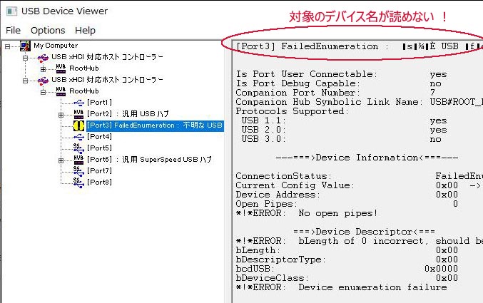
Task: Click the first host controller's USB icon
Action: click(43, 57)
